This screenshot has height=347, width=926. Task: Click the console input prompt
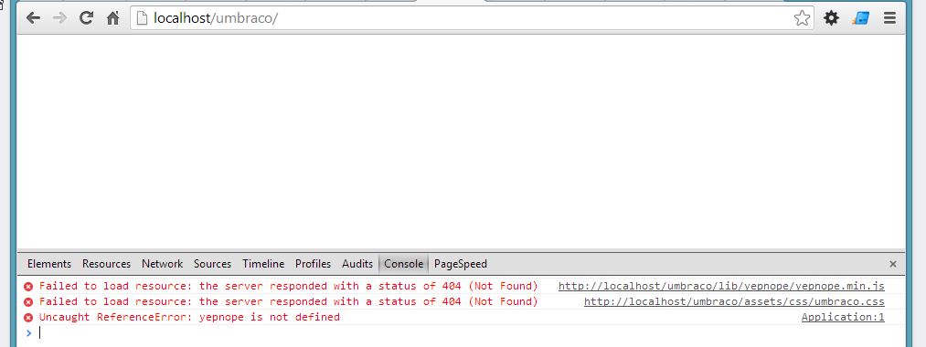pyautogui.click(x=461, y=332)
